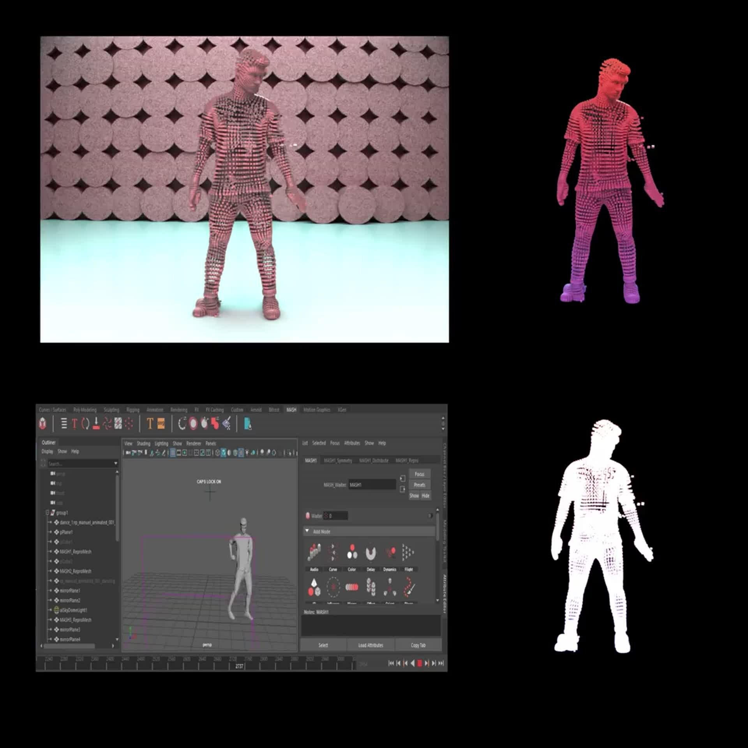
Task: Add a MASH Dynamics node
Action: click(390, 552)
